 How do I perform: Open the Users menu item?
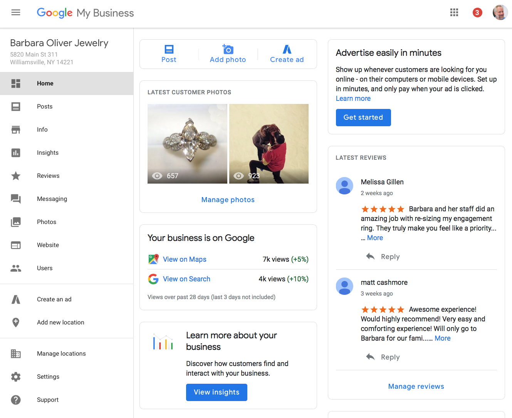pyautogui.click(x=67, y=268)
